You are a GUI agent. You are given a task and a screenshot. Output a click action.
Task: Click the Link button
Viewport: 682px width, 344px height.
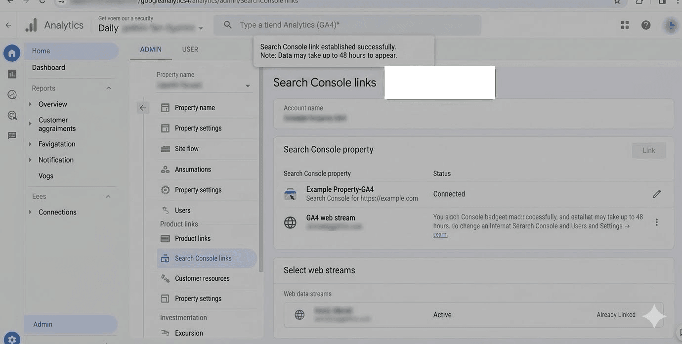coord(649,151)
